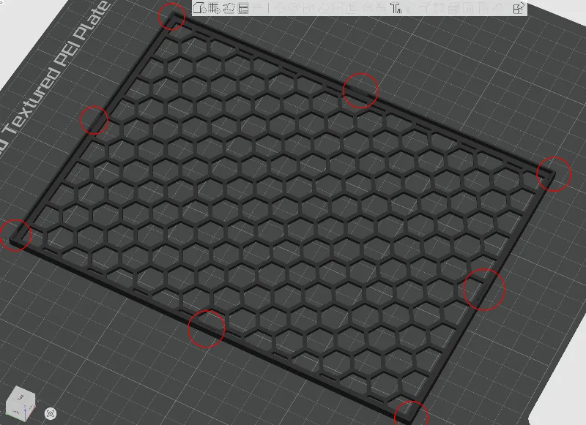Viewport: 586px width, 425px height.
Task: Click the Split to objects icon
Action: pos(258,8)
